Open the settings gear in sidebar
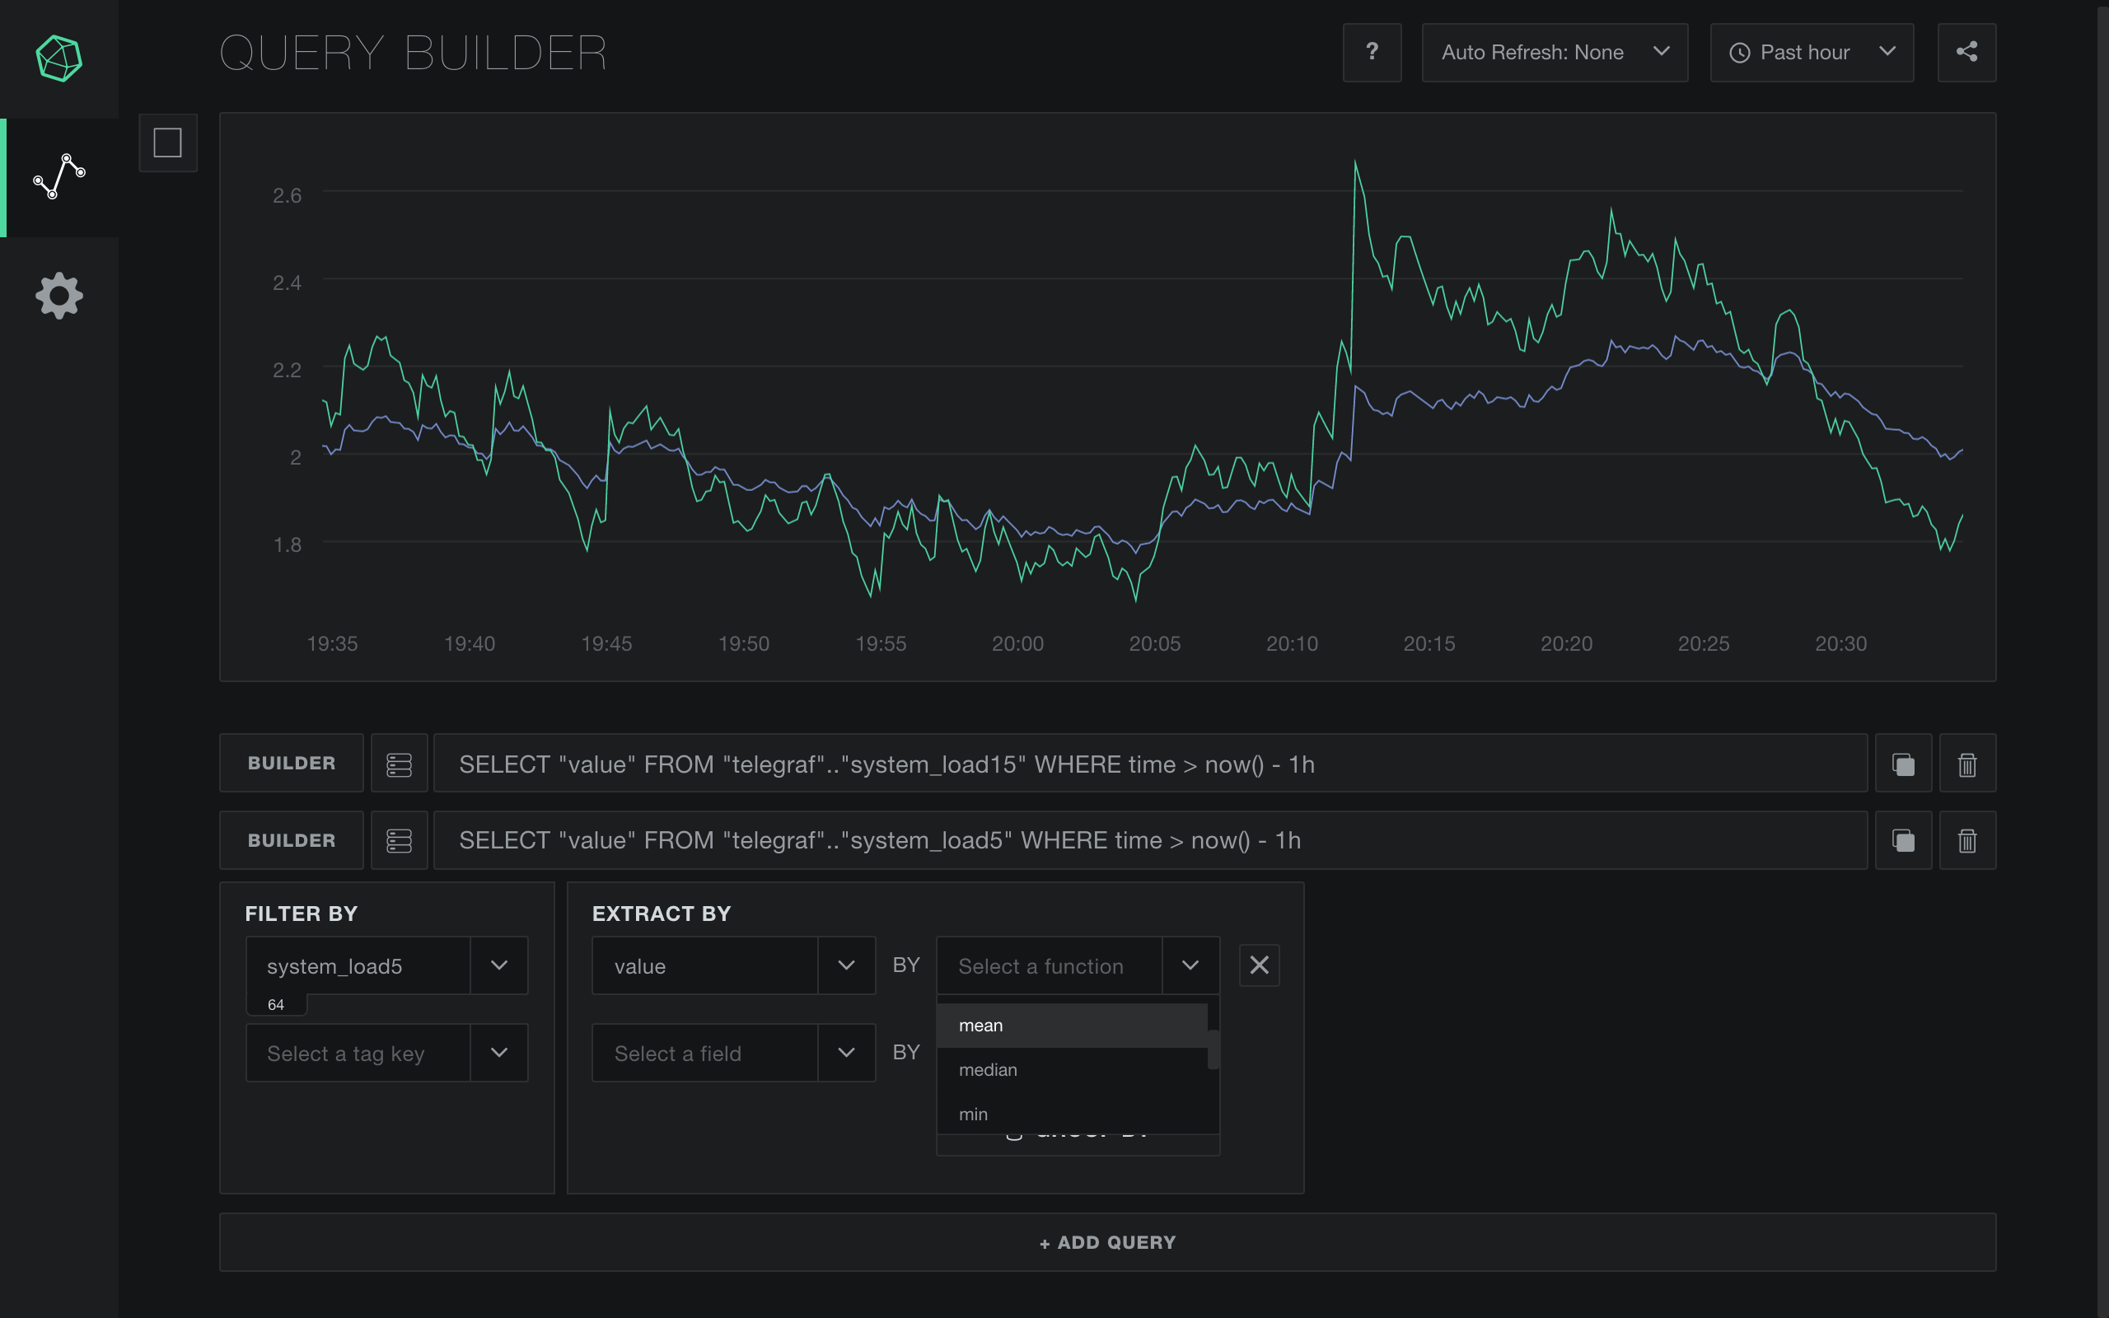The height and width of the screenshot is (1318, 2109). click(59, 296)
